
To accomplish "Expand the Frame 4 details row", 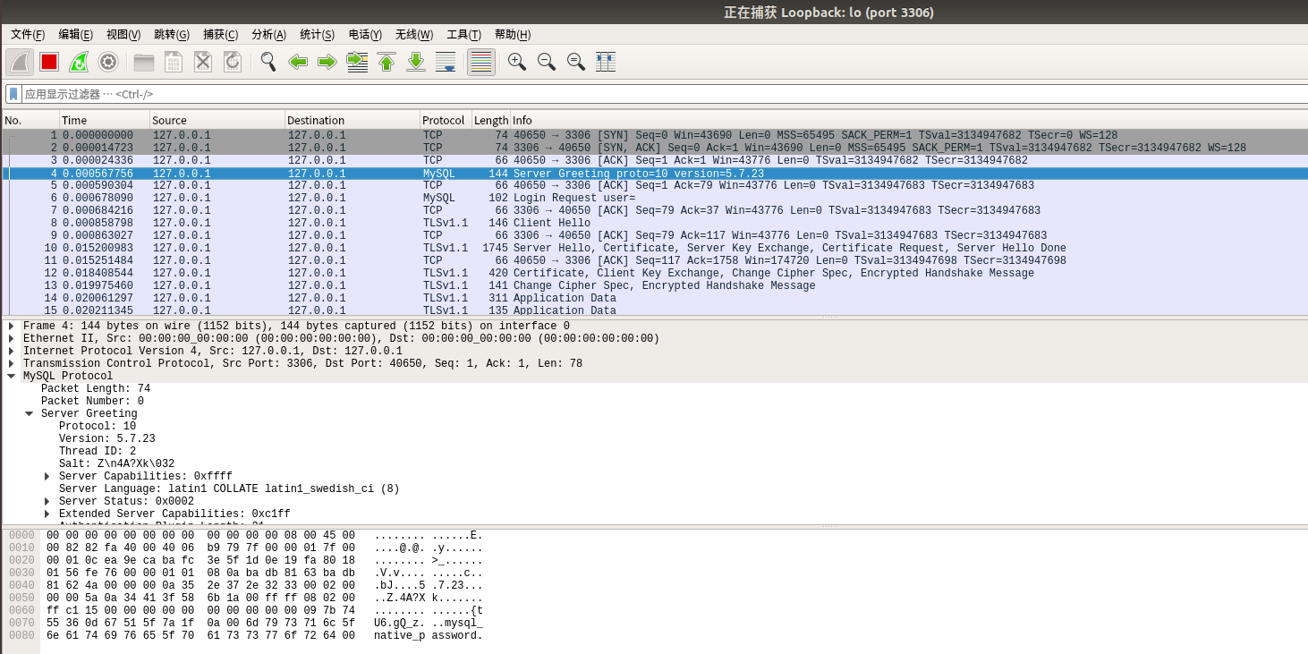I will pyautogui.click(x=11, y=327).
